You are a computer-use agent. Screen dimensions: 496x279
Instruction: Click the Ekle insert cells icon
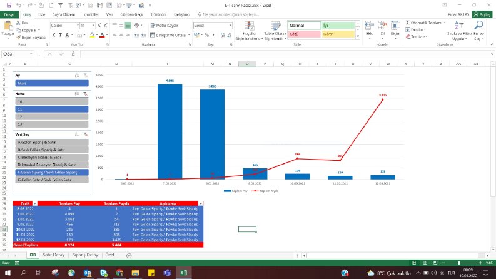[x=370, y=26]
